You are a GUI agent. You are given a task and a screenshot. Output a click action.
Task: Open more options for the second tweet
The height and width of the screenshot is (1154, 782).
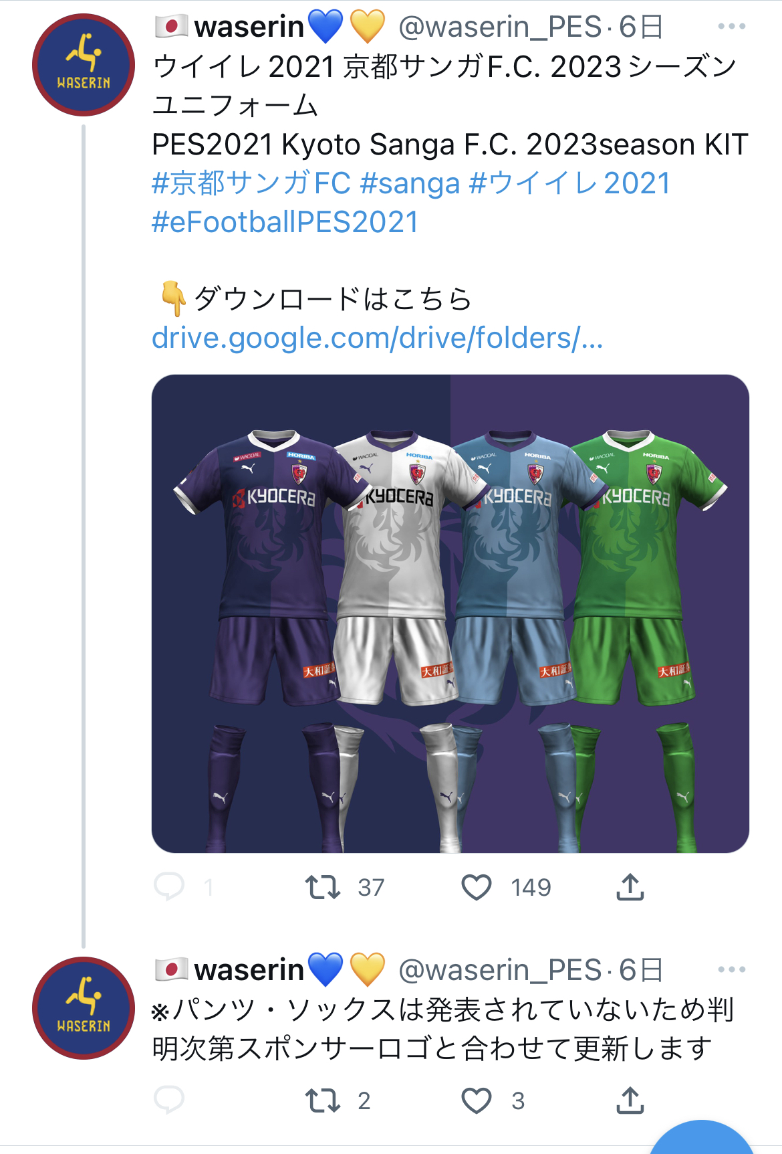click(731, 969)
